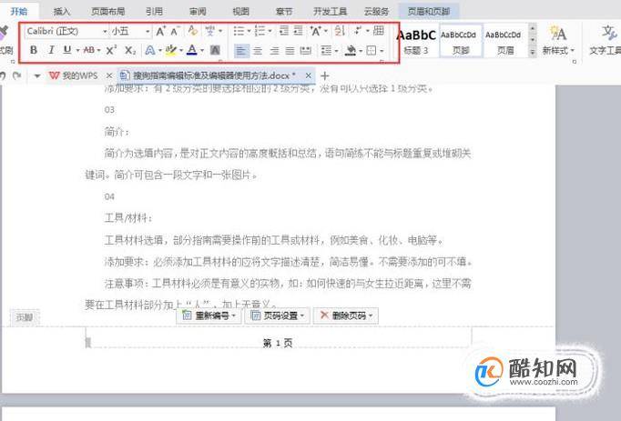Screen dimensions: 621x421
Task: Align text left
Action: click(241, 51)
